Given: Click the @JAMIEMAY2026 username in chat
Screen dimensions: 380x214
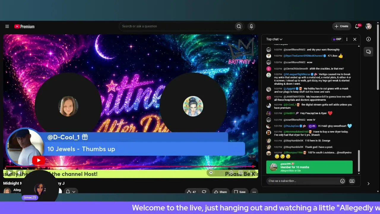Looking at the screenshot, I should click(x=294, y=97).
